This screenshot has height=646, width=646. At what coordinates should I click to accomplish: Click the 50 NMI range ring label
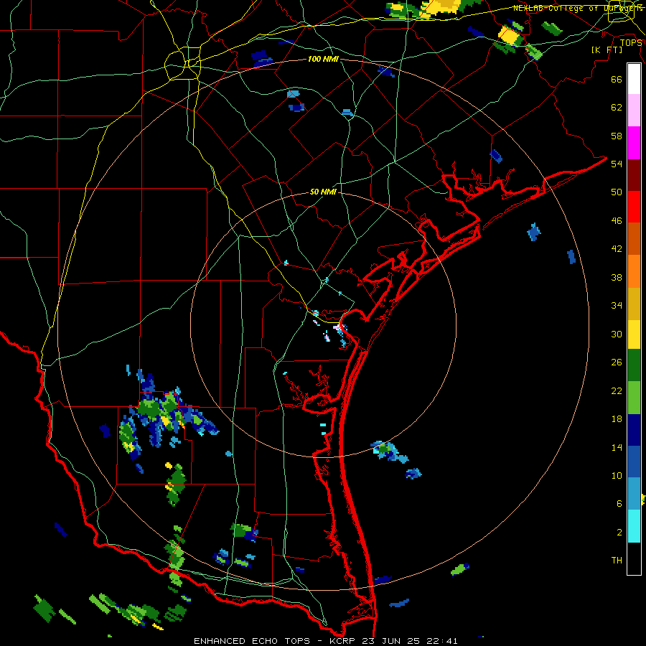click(323, 192)
